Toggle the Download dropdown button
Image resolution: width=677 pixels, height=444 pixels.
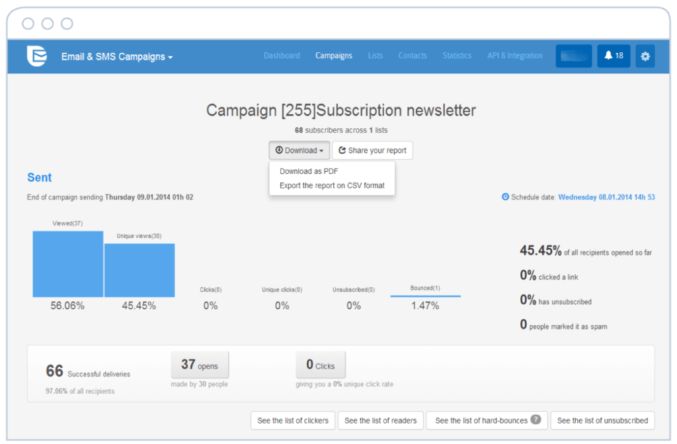click(299, 151)
